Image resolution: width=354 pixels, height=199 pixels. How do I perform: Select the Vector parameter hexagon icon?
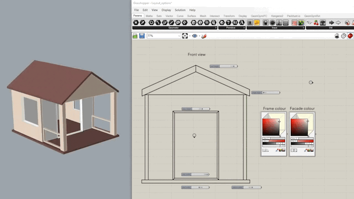click(143, 23)
